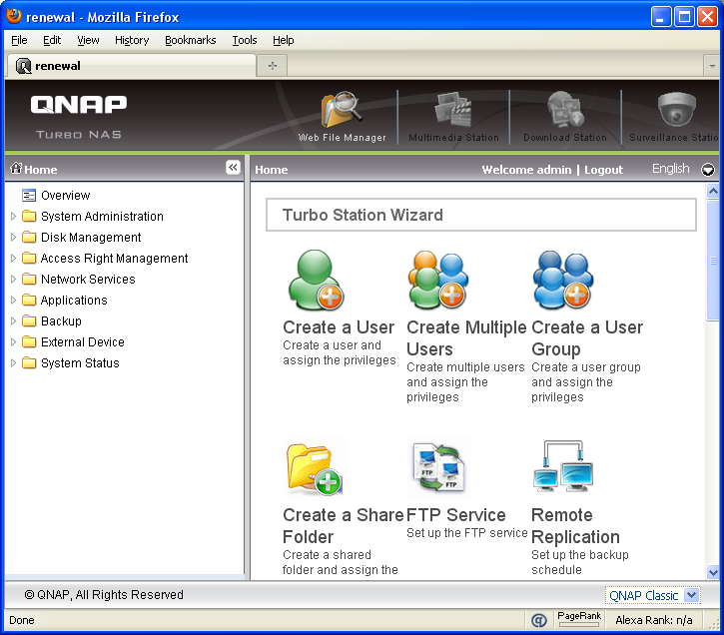Click the Access Right Management folder icon
Viewport: 724px width, 635px height.
(29, 258)
